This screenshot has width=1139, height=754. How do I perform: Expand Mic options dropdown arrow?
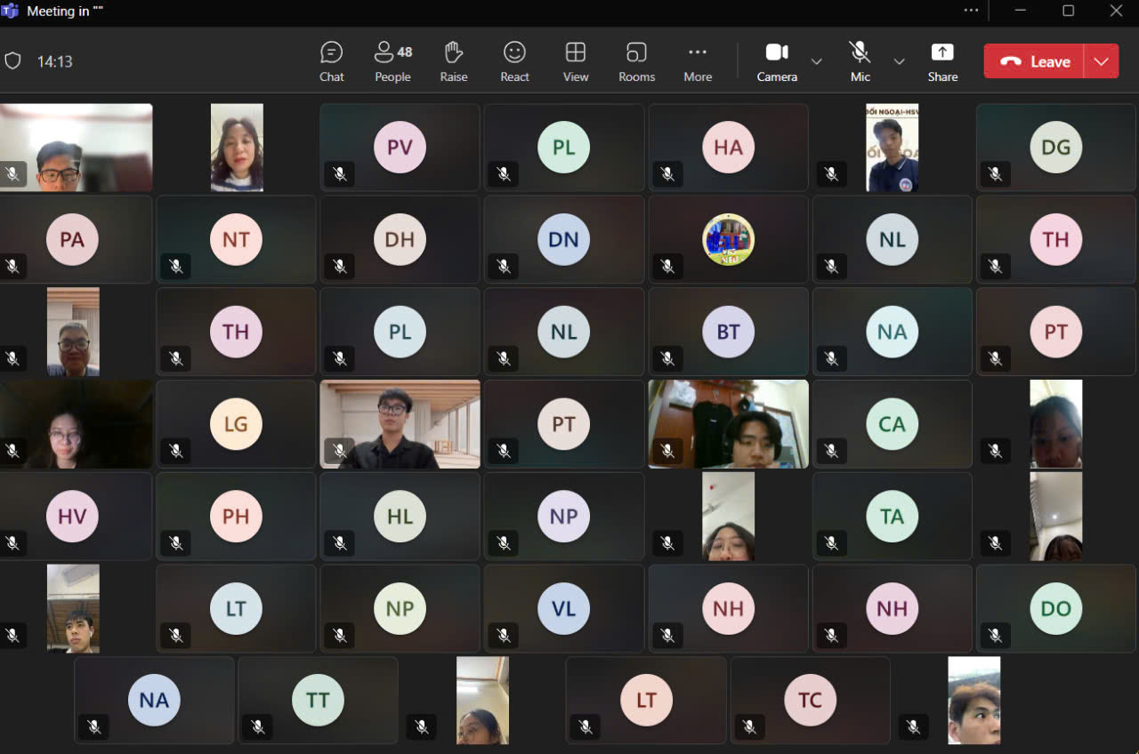[x=899, y=61]
